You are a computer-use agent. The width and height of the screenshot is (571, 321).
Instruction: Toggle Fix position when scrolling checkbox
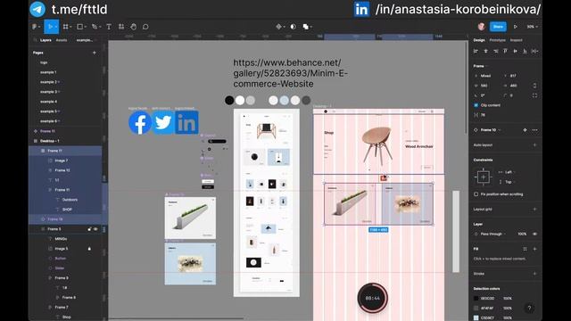[476, 194]
